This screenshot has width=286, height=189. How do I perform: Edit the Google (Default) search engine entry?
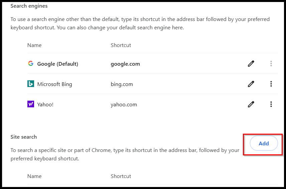251,64
